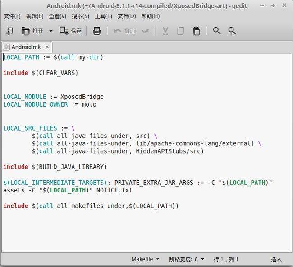
Task: Click the copy icon in toolbar
Action: (181, 31)
